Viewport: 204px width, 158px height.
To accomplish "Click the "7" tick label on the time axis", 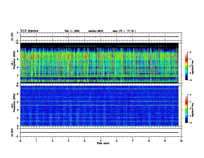I will point(133,141).
